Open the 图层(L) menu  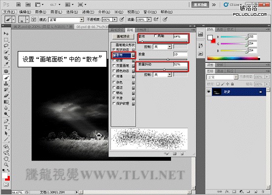[x=56, y=12]
